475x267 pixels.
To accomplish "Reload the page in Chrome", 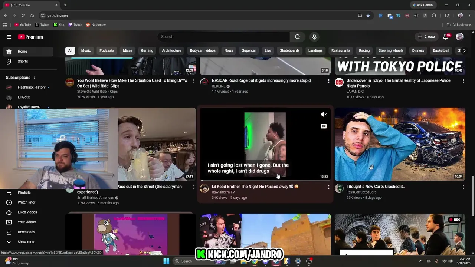I will pos(23,16).
